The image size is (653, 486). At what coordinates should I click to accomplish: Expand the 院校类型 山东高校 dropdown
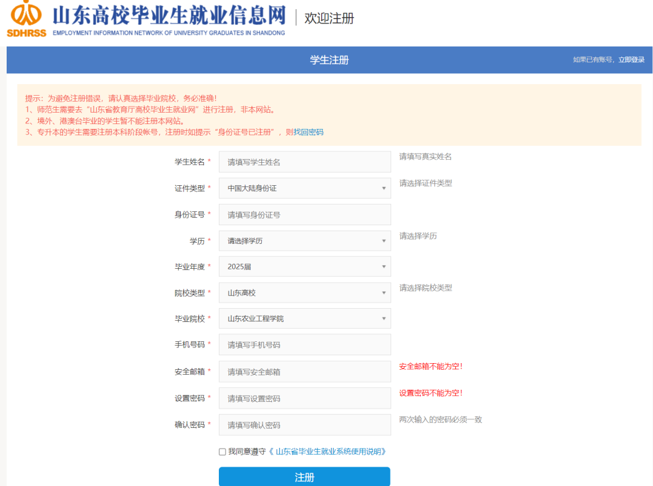305,293
